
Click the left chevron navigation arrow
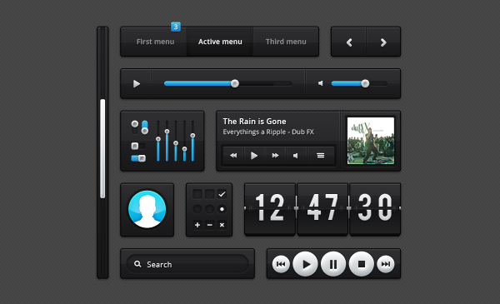tap(349, 42)
